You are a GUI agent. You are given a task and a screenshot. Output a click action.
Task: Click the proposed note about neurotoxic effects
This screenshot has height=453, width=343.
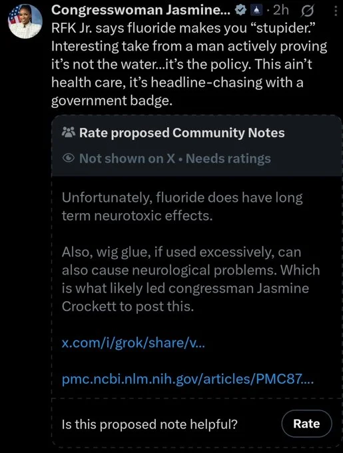(x=182, y=207)
